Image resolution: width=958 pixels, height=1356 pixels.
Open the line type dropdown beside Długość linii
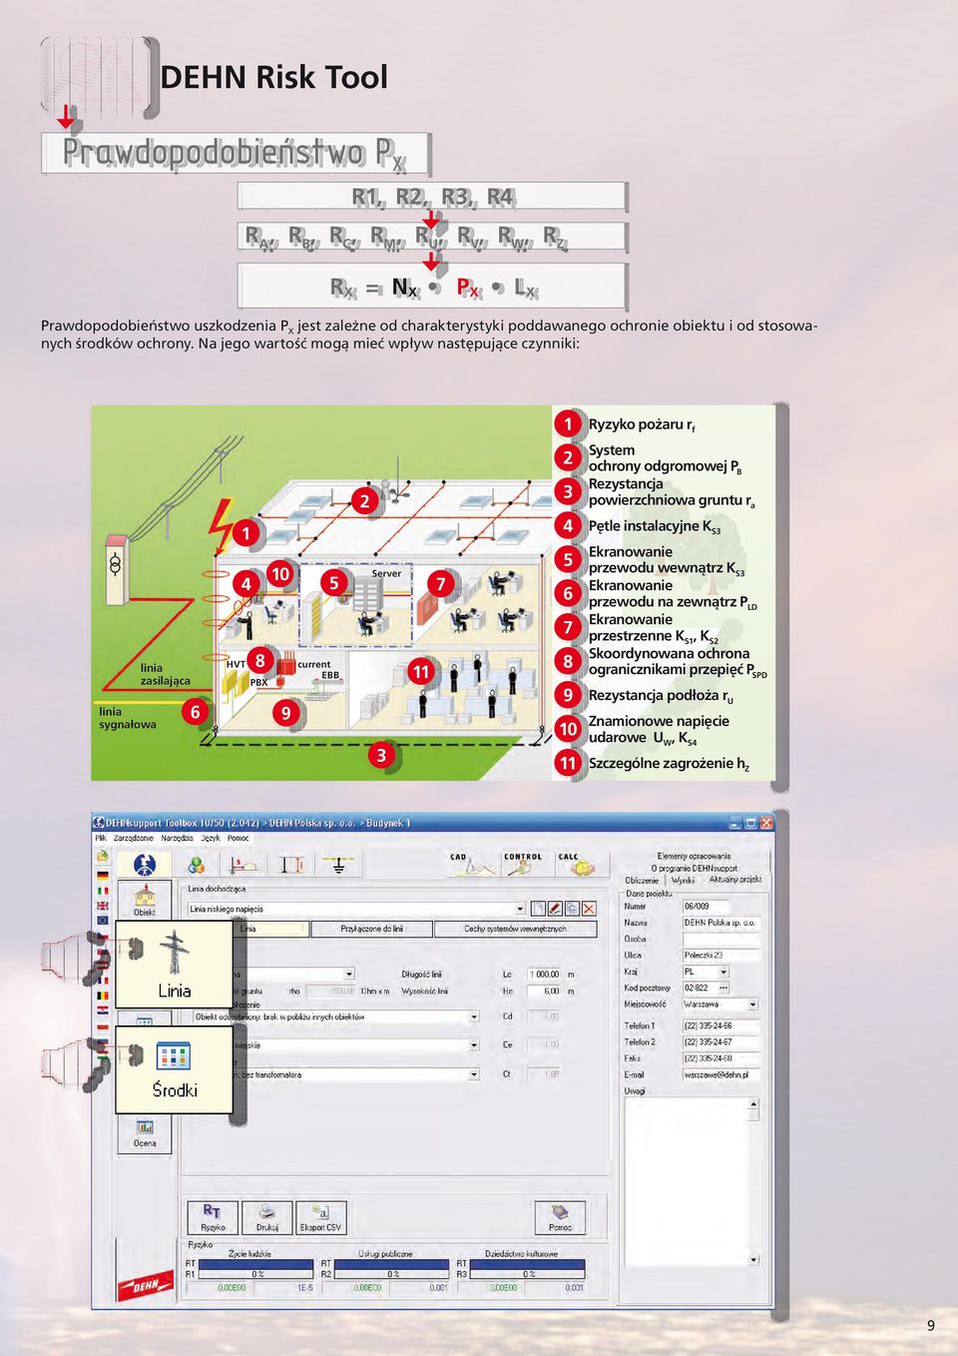tap(349, 974)
